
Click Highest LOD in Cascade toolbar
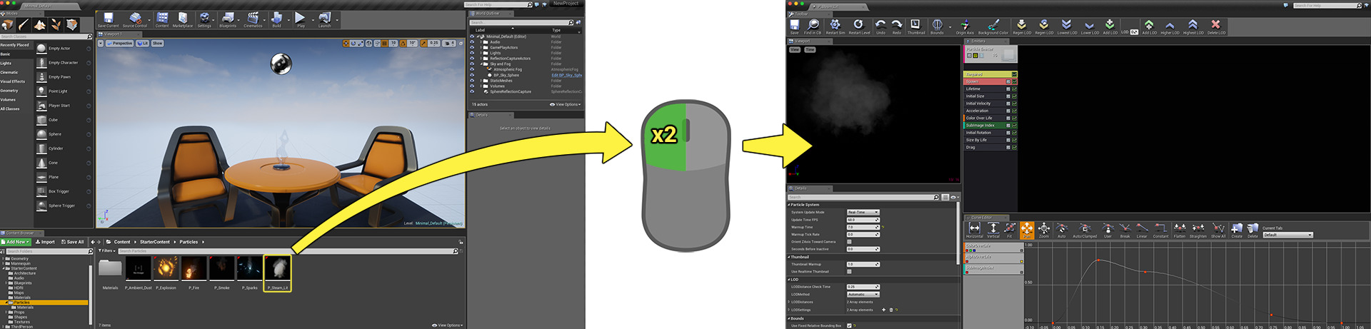click(x=1193, y=27)
